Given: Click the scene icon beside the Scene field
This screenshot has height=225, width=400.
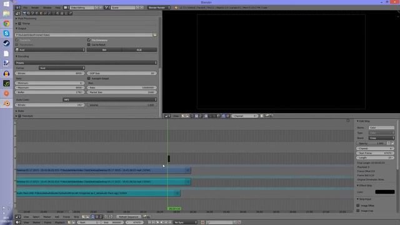Looking at the screenshot, I should tap(107, 7).
